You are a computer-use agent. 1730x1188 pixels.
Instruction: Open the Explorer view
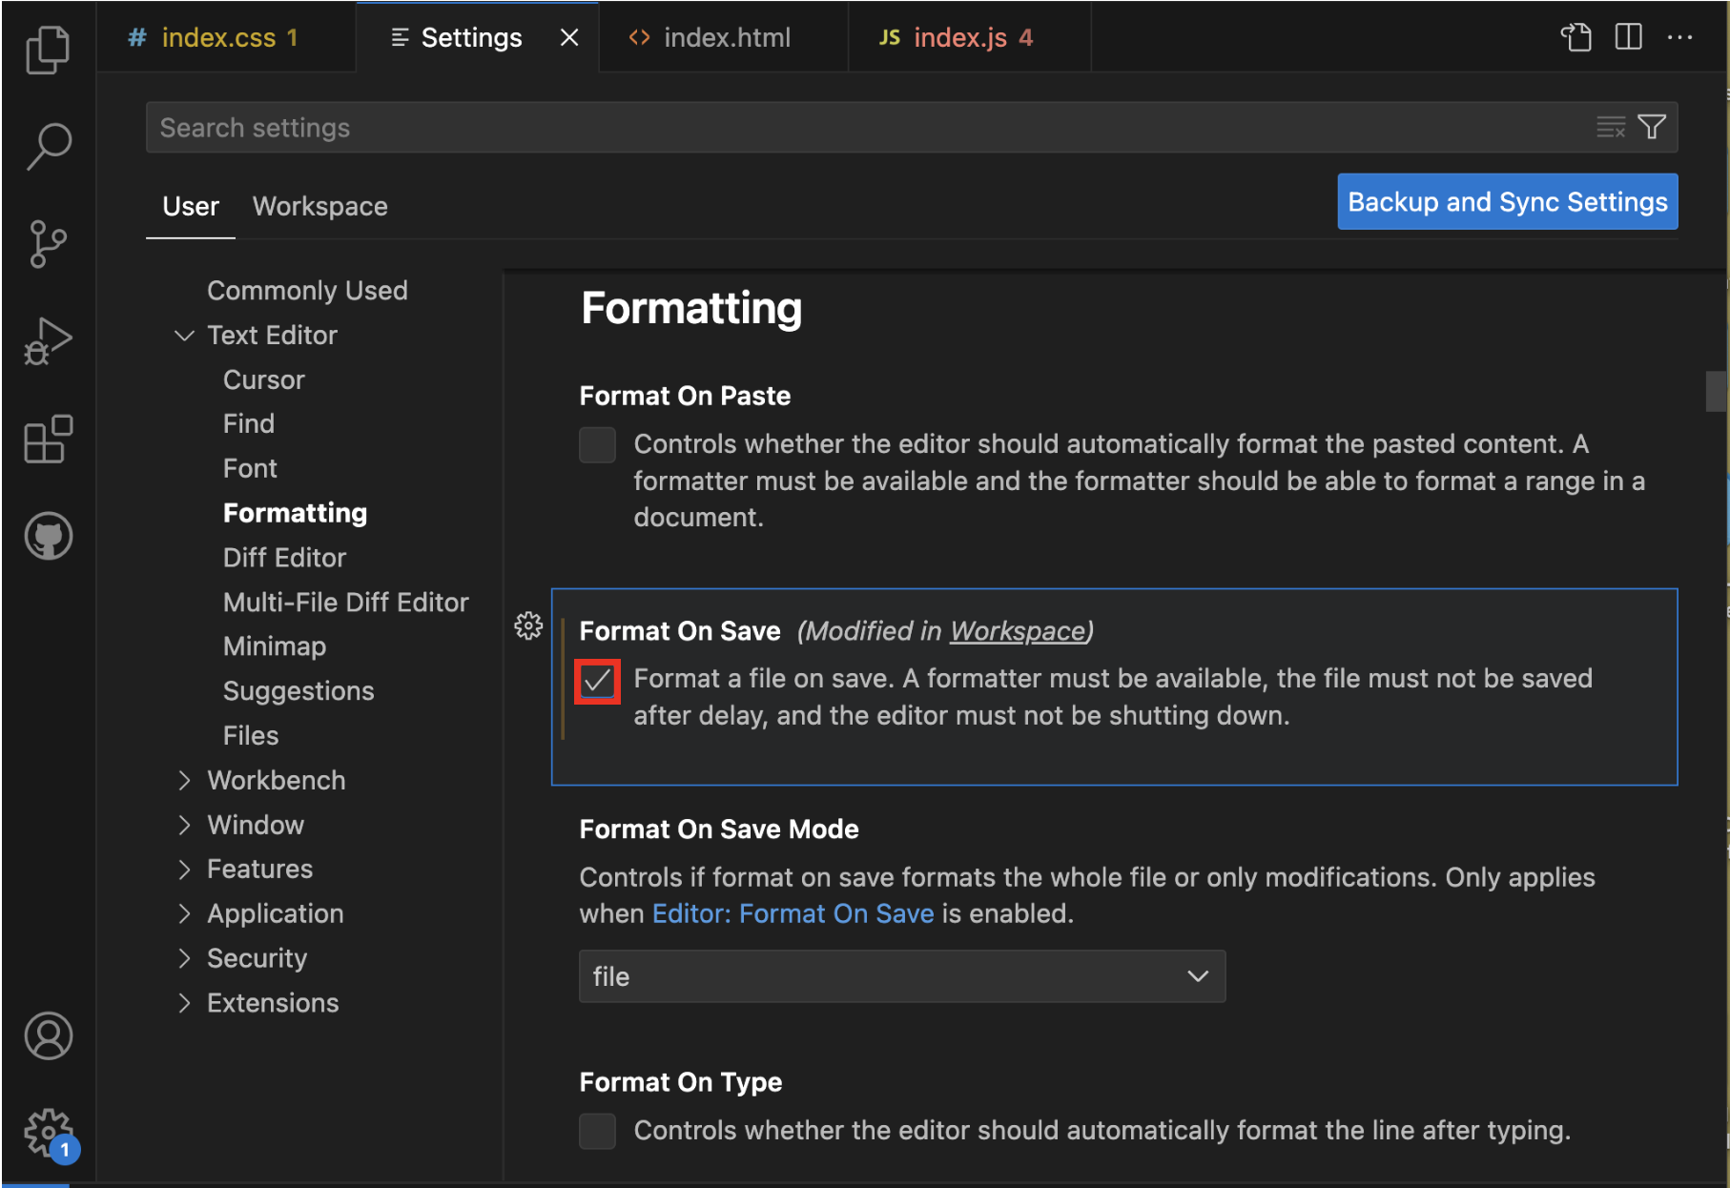[x=48, y=50]
